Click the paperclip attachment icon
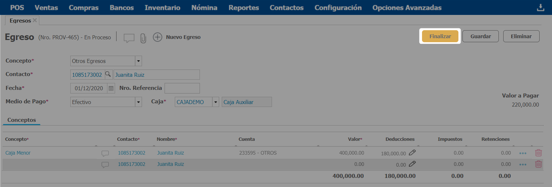The height and width of the screenshot is (187, 552). [143, 37]
